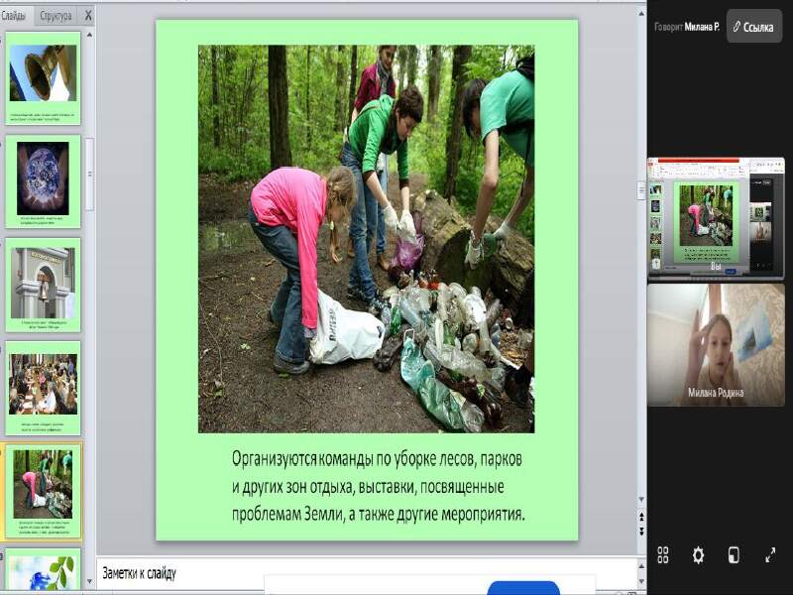Click the slide area scroll down arrow
The width and height of the screenshot is (793, 595).
coord(641,500)
